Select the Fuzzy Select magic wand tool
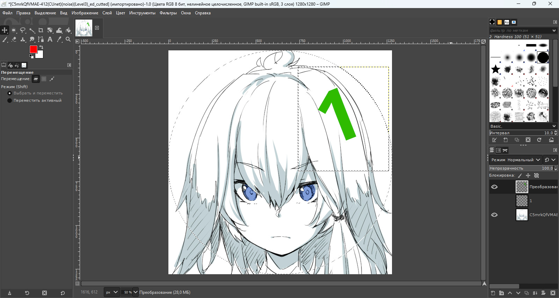 coord(32,30)
